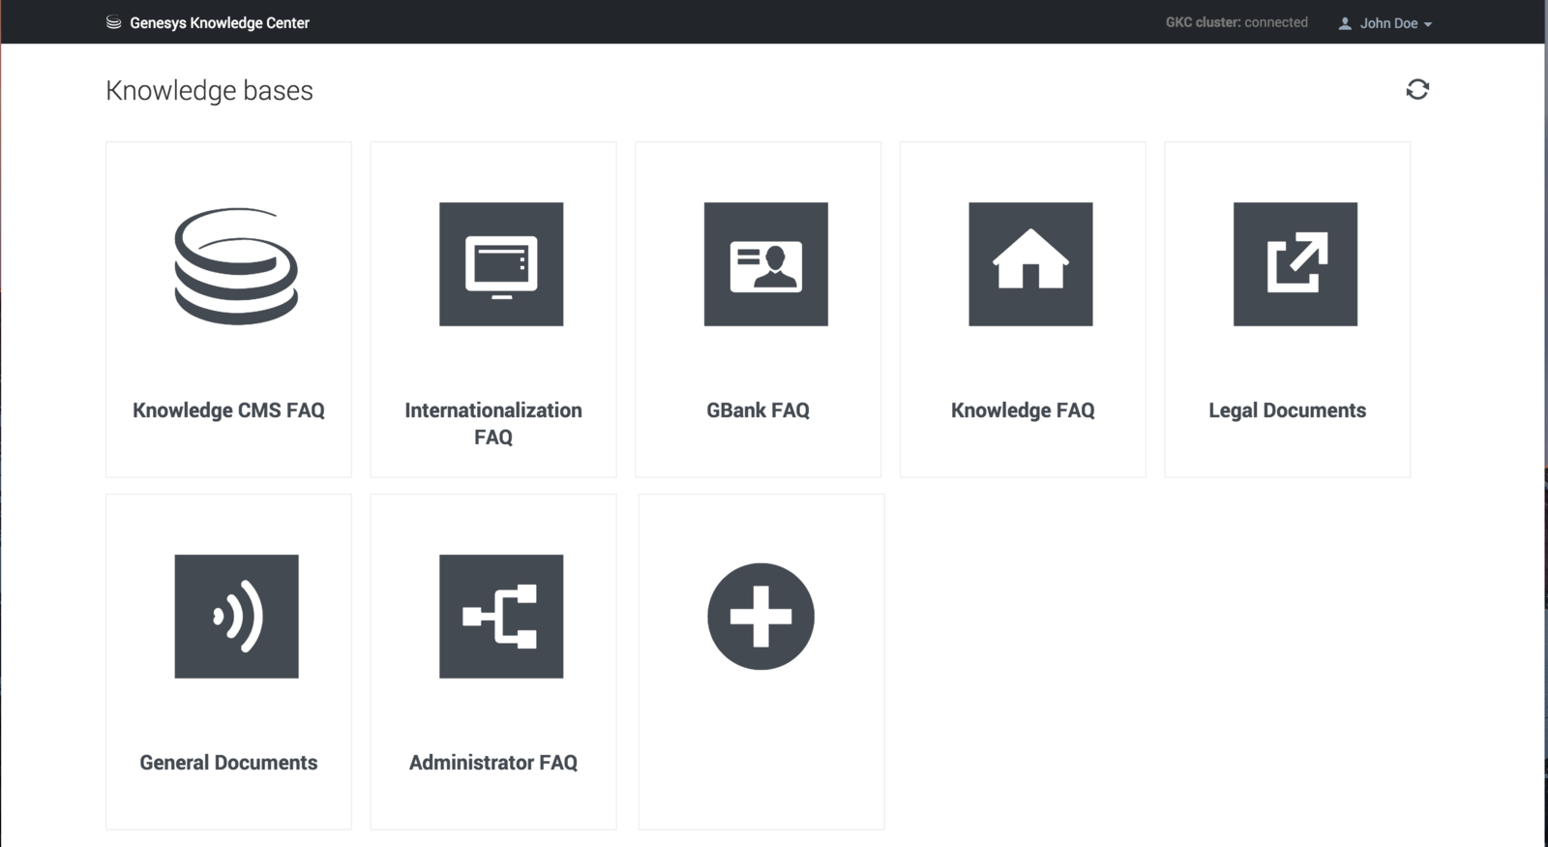The width and height of the screenshot is (1548, 847).
Task: Open the Knowledge FAQ house icon
Action: [1030, 264]
